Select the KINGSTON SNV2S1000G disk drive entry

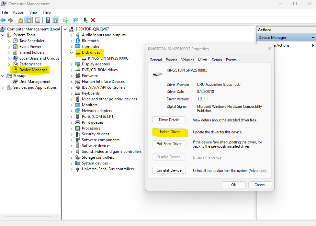(108, 58)
